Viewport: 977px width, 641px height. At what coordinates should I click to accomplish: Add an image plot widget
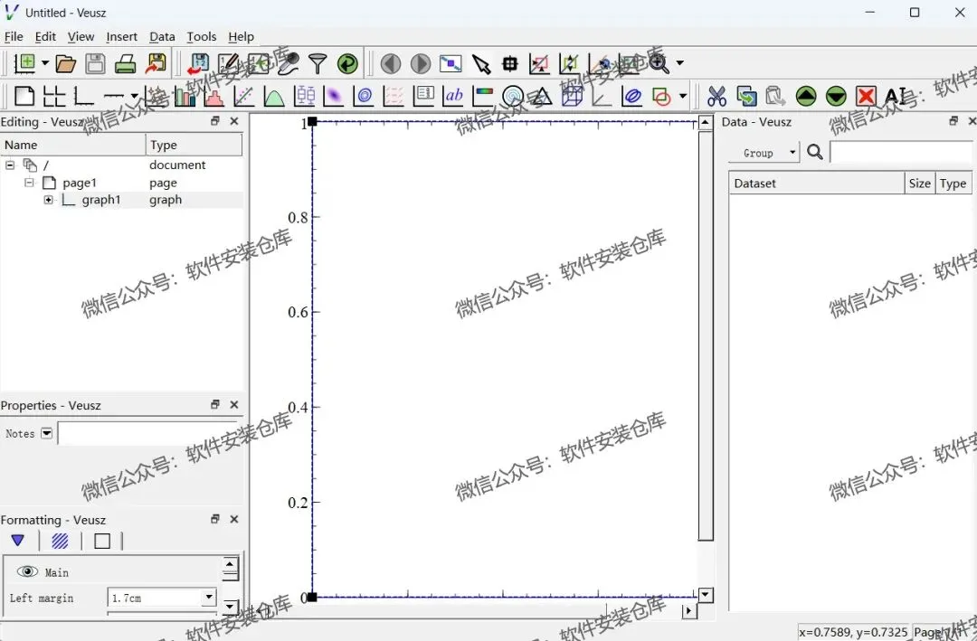(333, 96)
